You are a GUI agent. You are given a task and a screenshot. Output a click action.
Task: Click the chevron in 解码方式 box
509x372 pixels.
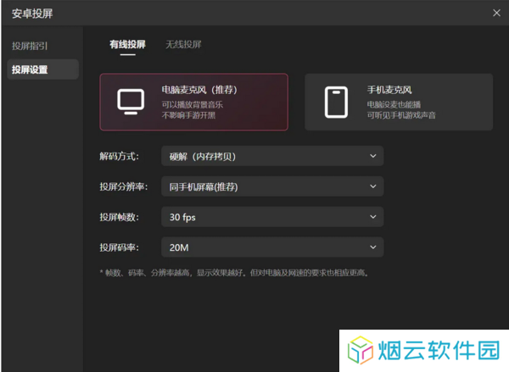(373, 156)
